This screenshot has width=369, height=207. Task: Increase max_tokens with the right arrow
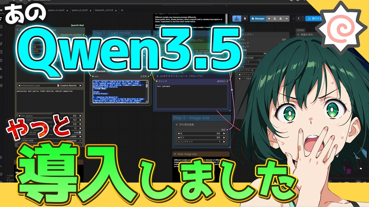pos(80,116)
